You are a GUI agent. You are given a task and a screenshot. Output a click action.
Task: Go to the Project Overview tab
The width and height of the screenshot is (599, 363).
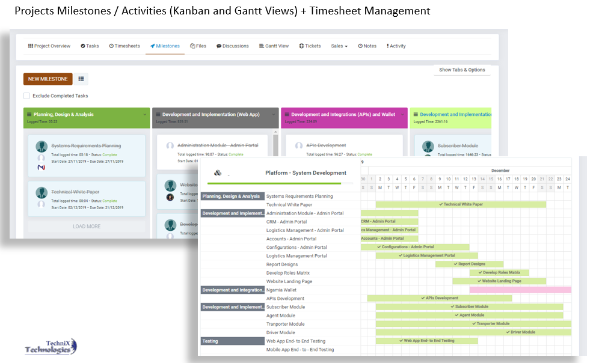point(49,46)
